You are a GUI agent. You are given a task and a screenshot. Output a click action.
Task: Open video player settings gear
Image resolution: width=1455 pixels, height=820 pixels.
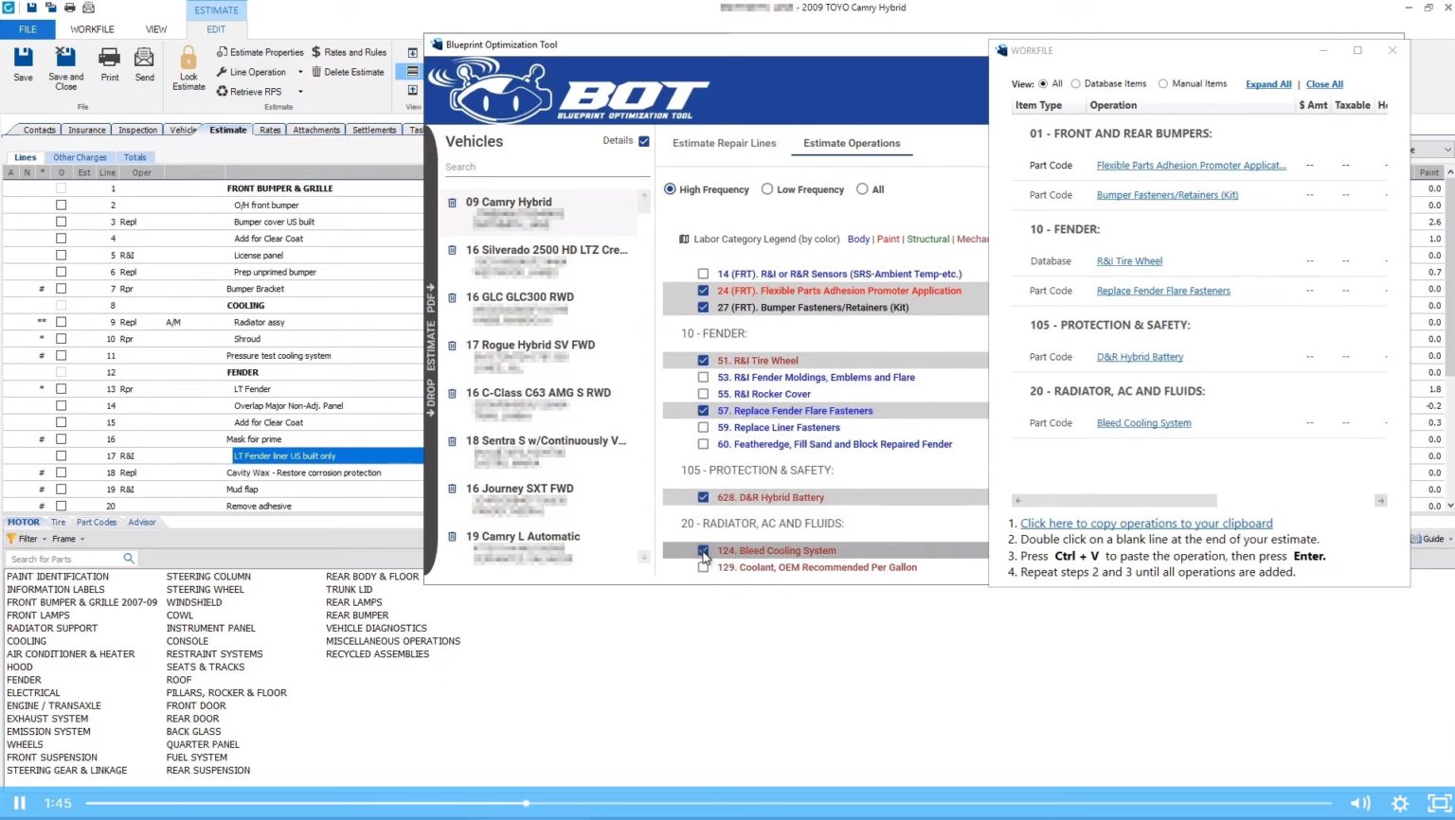(1400, 803)
